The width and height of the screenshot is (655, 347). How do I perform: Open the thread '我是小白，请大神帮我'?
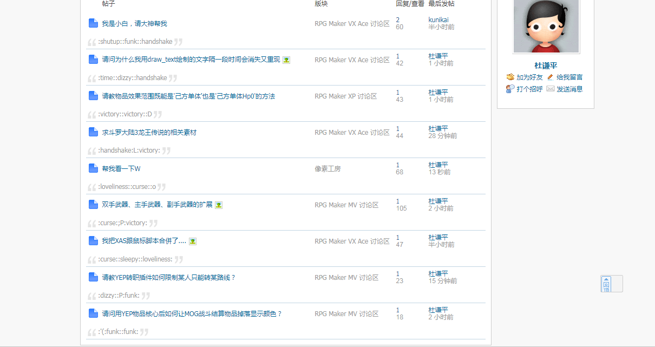(x=134, y=24)
